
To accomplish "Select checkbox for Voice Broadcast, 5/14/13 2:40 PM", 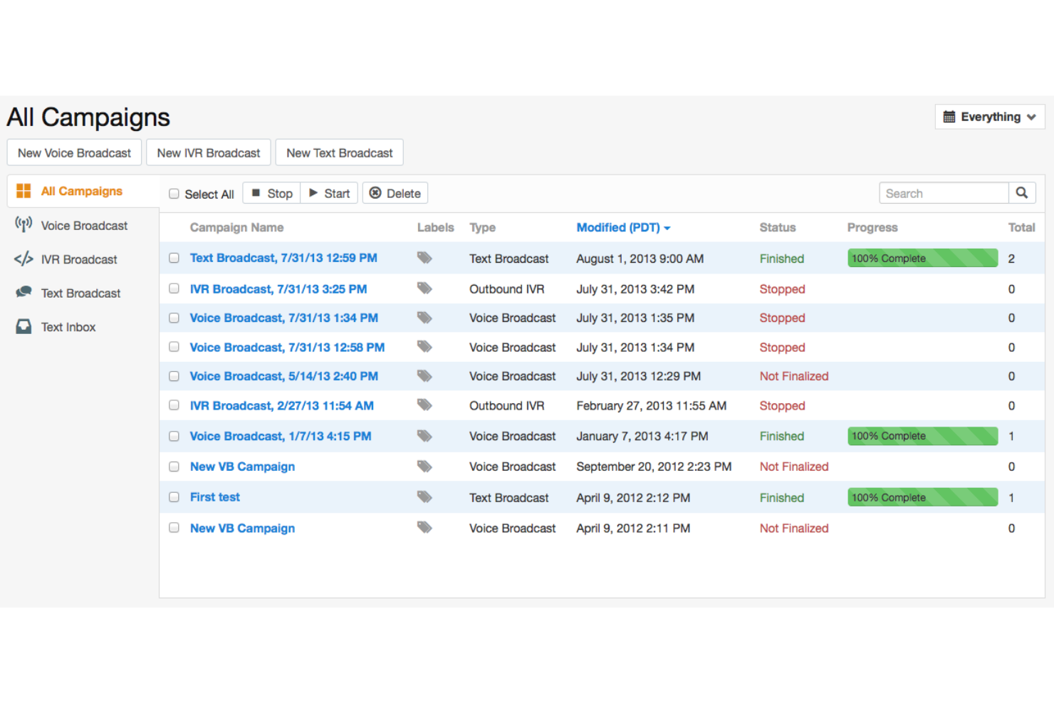I will [x=174, y=376].
